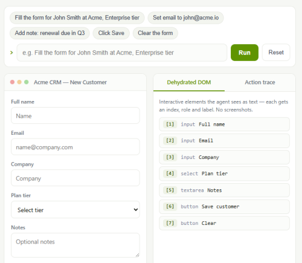Click the 'Click Save' suggestion chip

point(111,33)
